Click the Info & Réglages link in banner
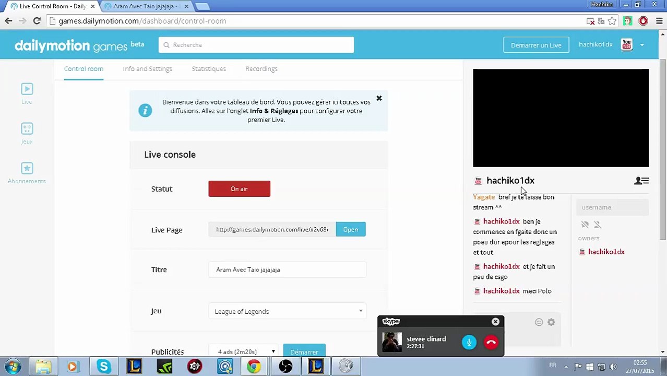Image resolution: width=667 pixels, height=376 pixels. pyautogui.click(x=274, y=111)
